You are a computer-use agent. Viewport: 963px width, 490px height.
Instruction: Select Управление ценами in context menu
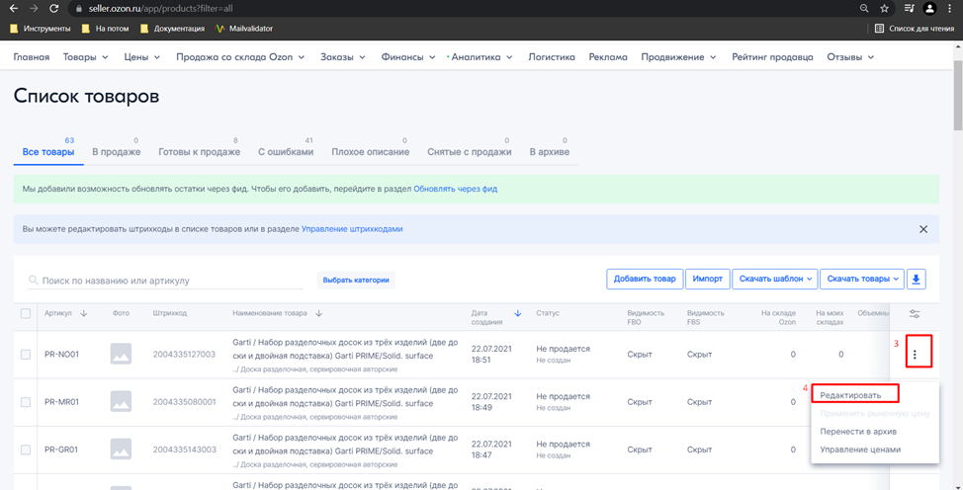[x=860, y=449]
